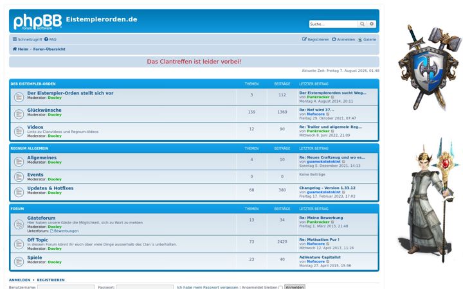The height and width of the screenshot is (289, 463).
Task: Open guamokolatokint profile in Allgemeines row
Action: coord(323,161)
